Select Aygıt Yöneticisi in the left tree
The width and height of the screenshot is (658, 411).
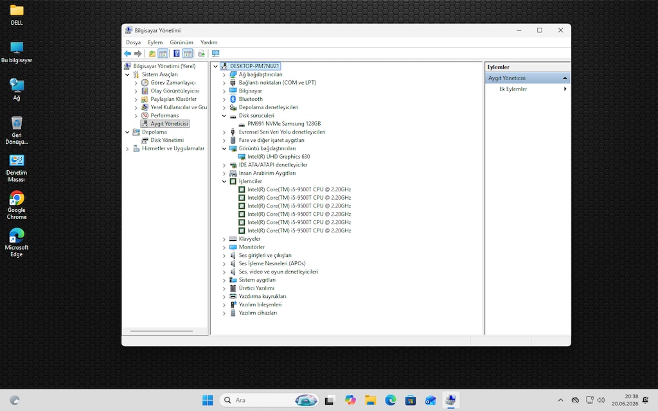pyautogui.click(x=169, y=124)
